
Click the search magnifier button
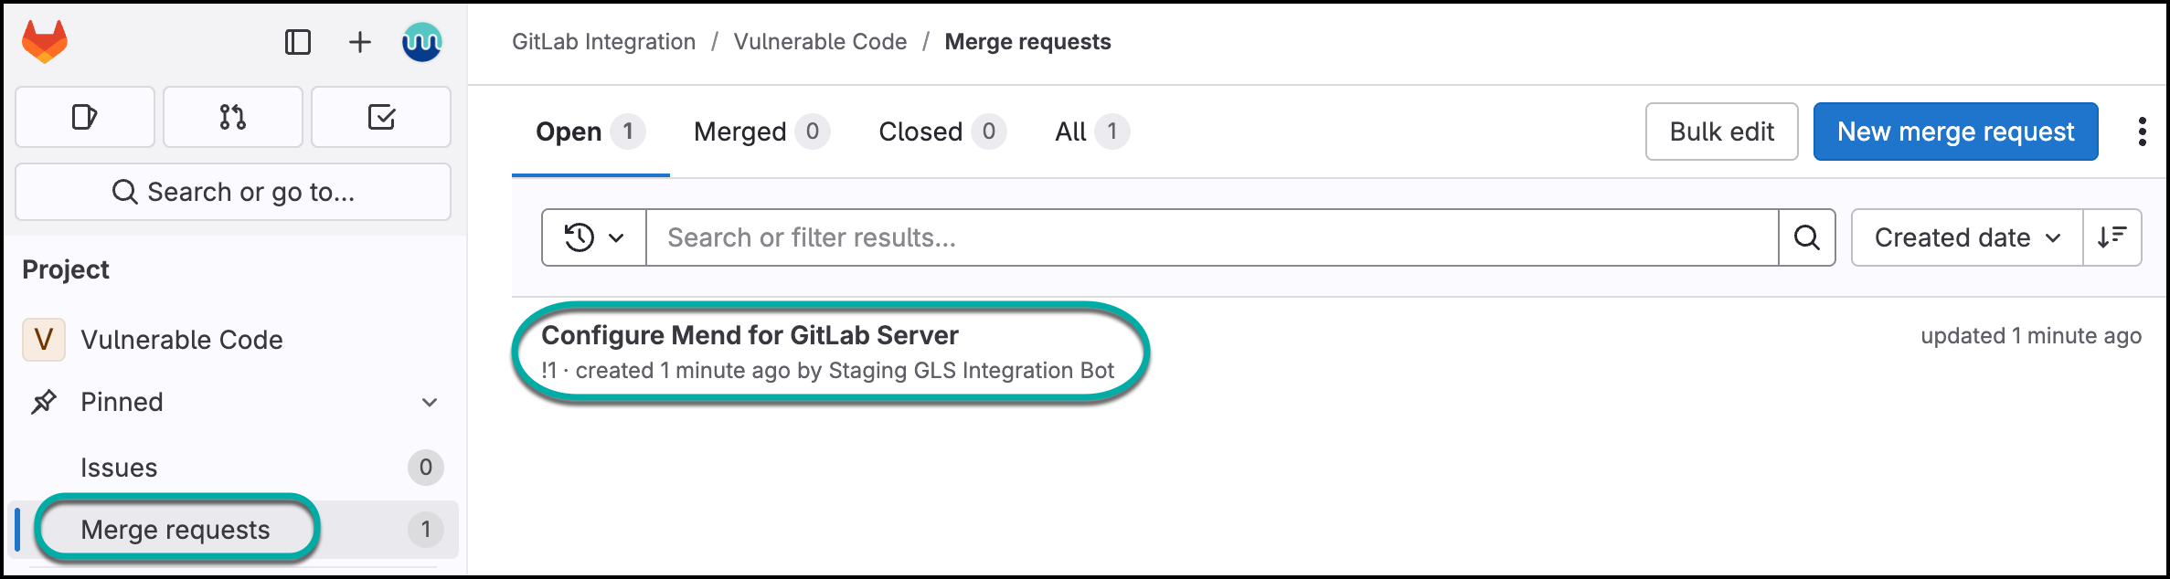[x=1806, y=237]
